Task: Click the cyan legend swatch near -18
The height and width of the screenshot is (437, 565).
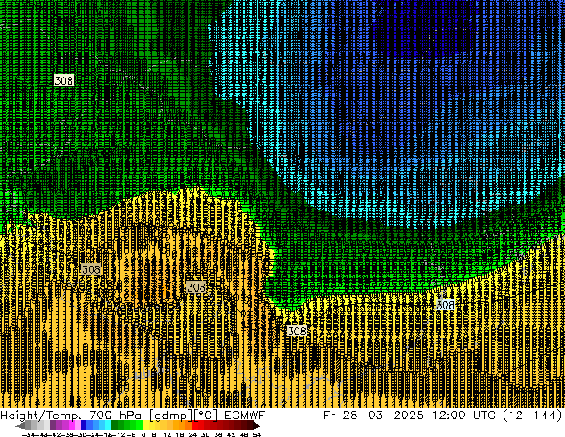Action: pos(108,425)
